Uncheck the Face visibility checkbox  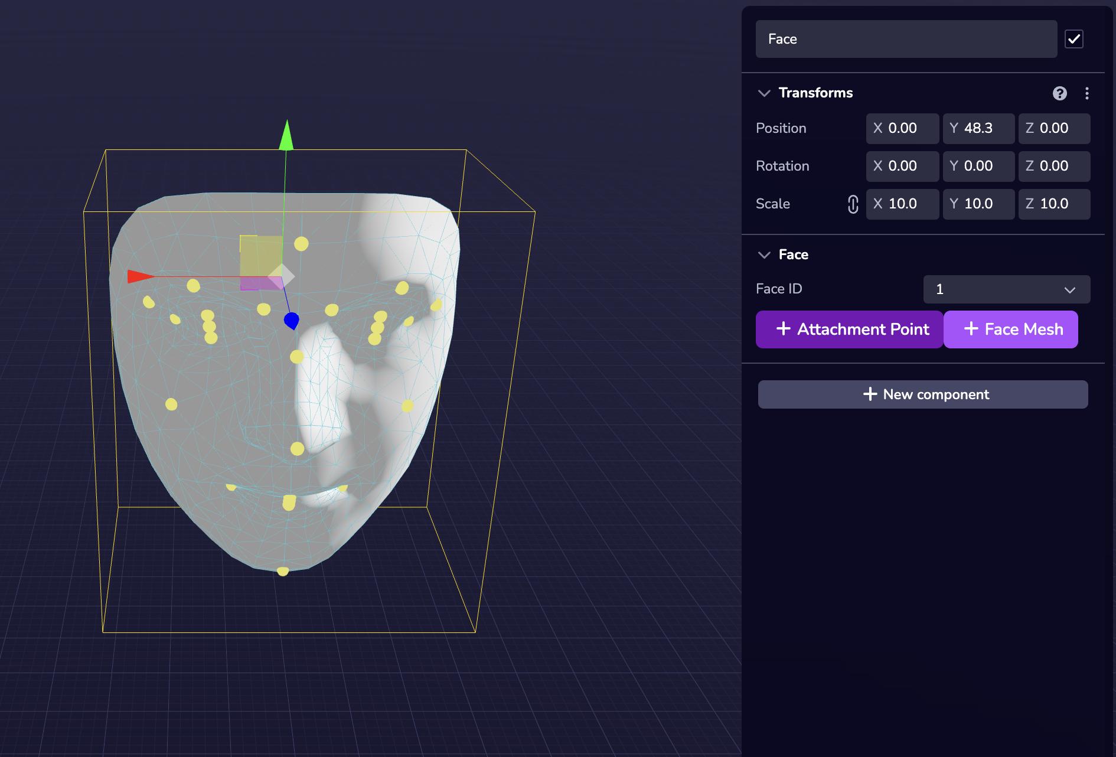[x=1074, y=39]
